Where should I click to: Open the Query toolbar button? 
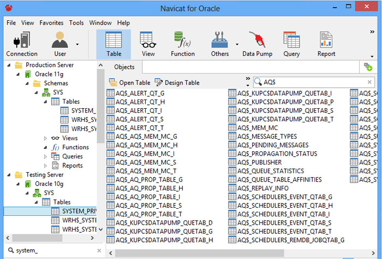tap(291, 44)
